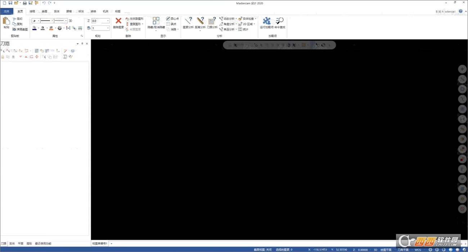Pin the 刀路 panel with pushpin
The height and width of the screenshot is (252, 468).
coord(82,43)
